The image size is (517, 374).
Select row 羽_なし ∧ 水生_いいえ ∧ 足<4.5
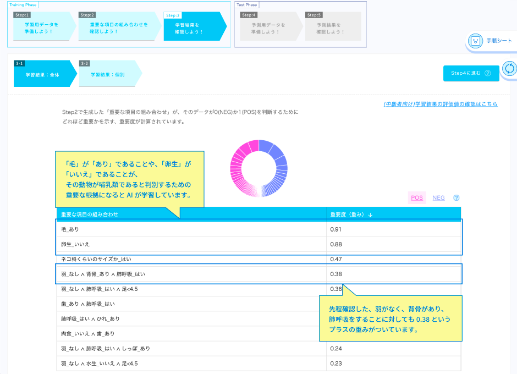(x=258, y=364)
